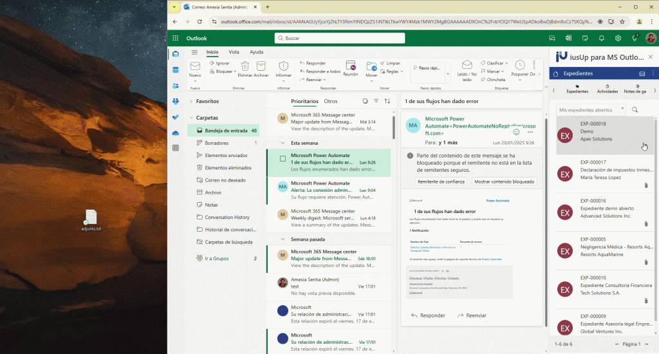The image size is (659, 354).
Task: Click the Mostrar contenido bloqueado button
Action: pyautogui.click(x=504, y=182)
